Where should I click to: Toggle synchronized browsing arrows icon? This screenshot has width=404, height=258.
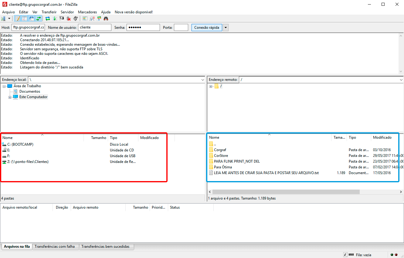tap(99, 18)
